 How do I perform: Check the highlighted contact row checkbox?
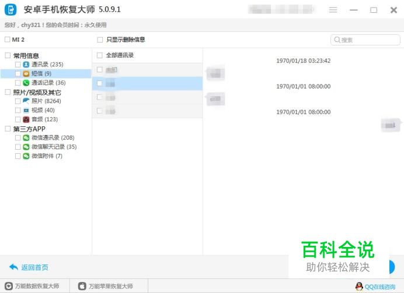[x=99, y=83]
